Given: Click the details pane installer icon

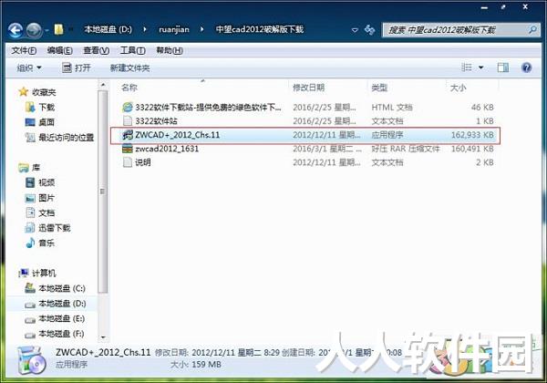Looking at the screenshot, I should coord(31,360).
